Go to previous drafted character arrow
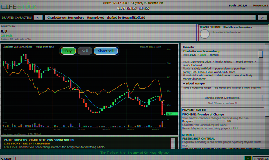Viewport: 269px width, 160px height. coord(38,17)
